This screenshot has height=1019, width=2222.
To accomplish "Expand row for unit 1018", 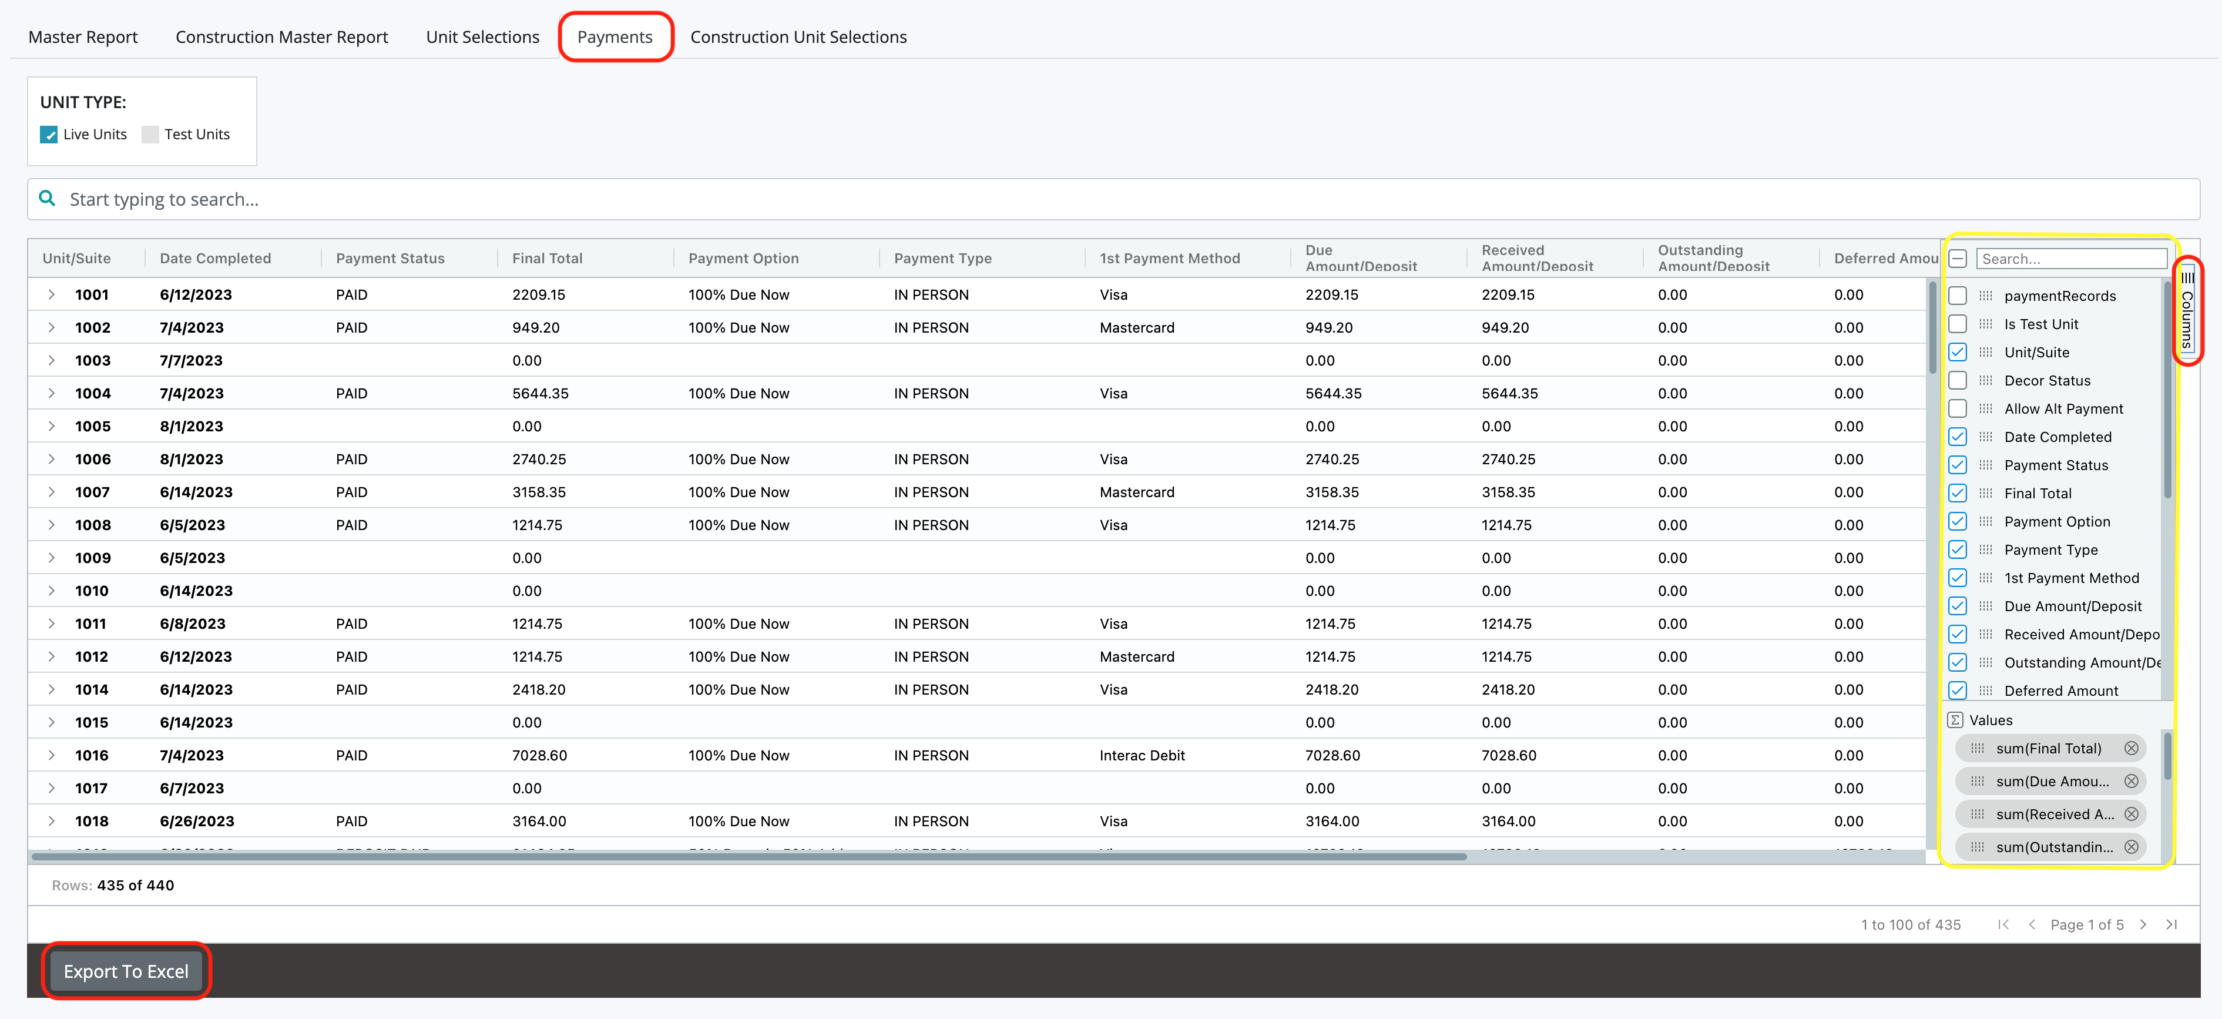I will 52,822.
